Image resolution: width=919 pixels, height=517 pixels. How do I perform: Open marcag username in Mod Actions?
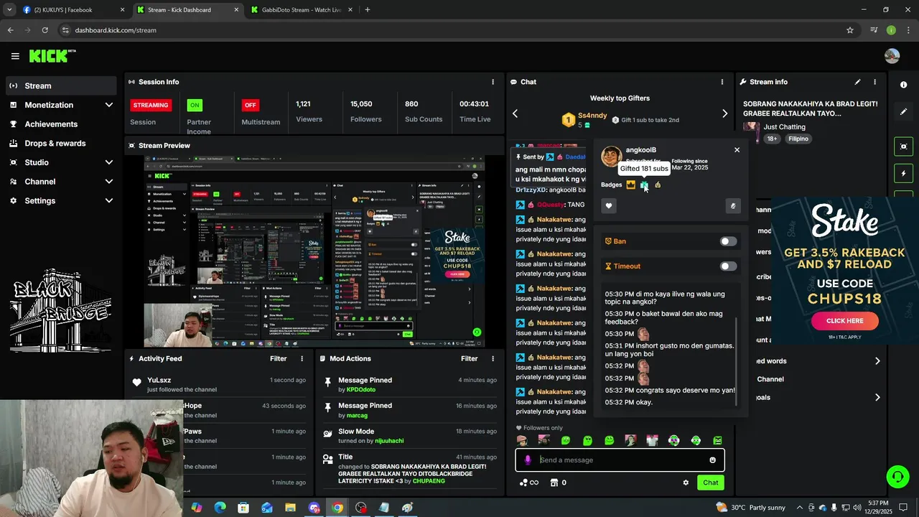357,415
